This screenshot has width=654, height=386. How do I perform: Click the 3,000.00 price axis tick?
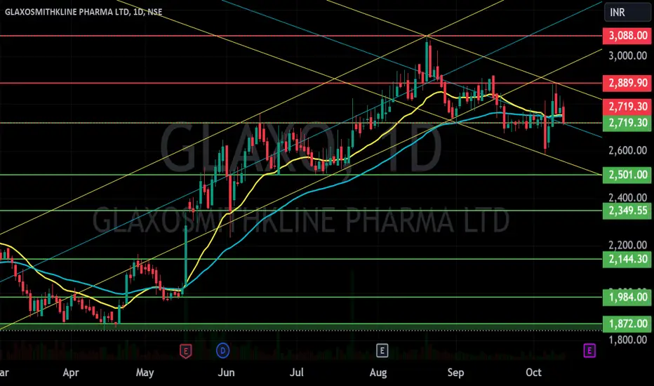(x=628, y=56)
